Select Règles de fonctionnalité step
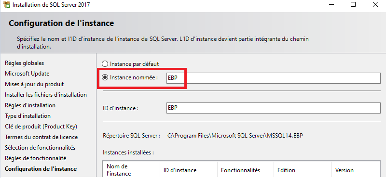Screen dimensions: 386x178 coord(35,158)
